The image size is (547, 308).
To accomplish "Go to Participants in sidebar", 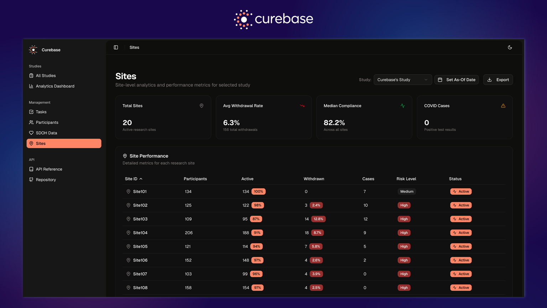I will pyautogui.click(x=47, y=122).
